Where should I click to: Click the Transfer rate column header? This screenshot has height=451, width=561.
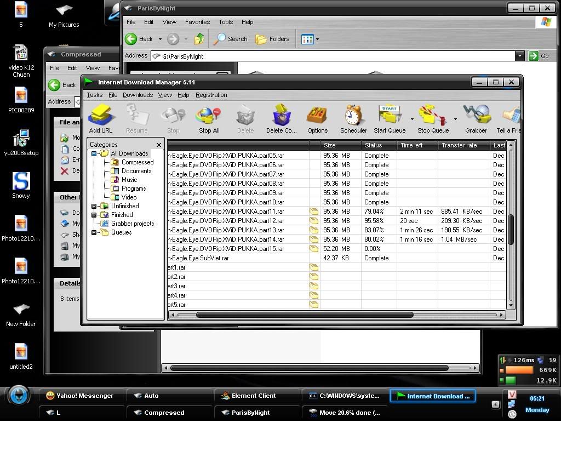463,145
